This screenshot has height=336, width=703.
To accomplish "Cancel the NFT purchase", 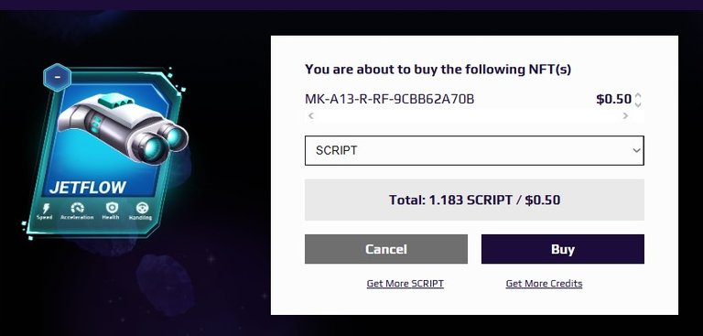I will [386, 249].
